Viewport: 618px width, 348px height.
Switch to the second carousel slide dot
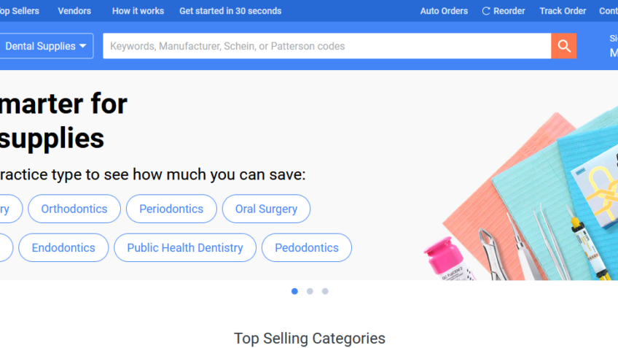[x=310, y=291]
